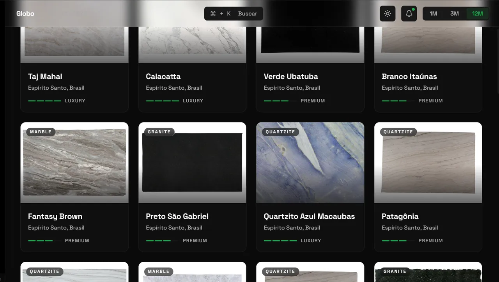Click the Verde Ubatuba slab image
The width and height of the screenshot is (499, 282).
pyautogui.click(x=310, y=45)
